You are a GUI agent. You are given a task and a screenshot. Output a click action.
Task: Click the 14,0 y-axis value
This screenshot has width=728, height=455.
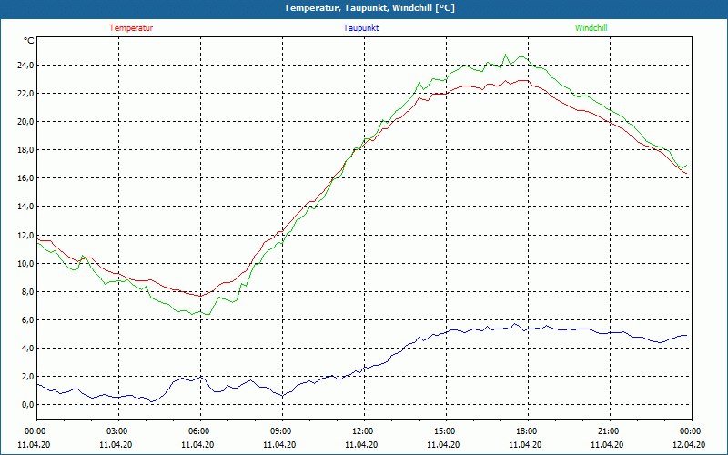tap(25, 207)
